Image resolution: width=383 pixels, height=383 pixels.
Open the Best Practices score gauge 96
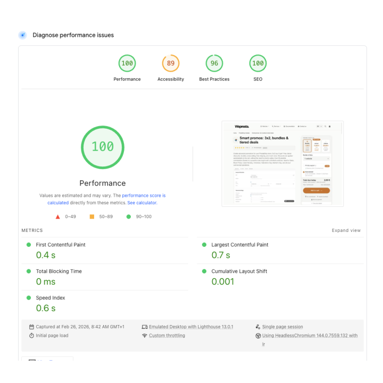click(x=214, y=63)
